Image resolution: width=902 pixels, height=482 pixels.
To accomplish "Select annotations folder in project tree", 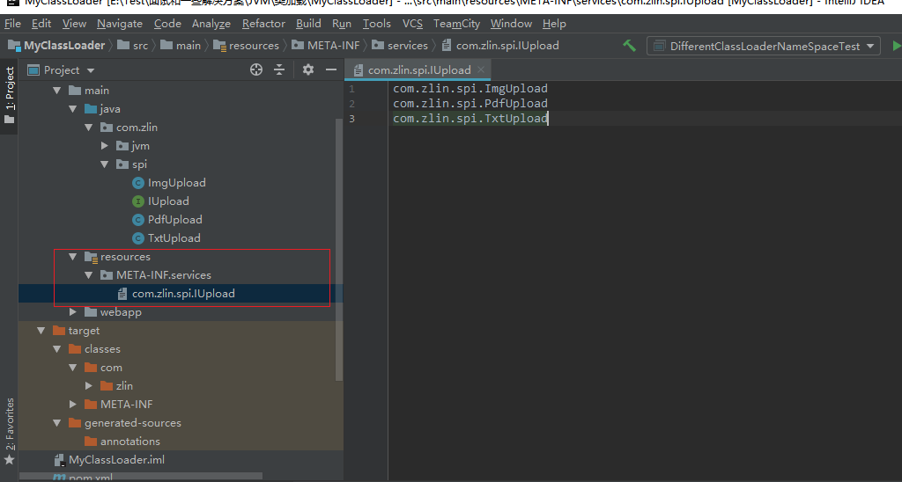I will [130, 442].
